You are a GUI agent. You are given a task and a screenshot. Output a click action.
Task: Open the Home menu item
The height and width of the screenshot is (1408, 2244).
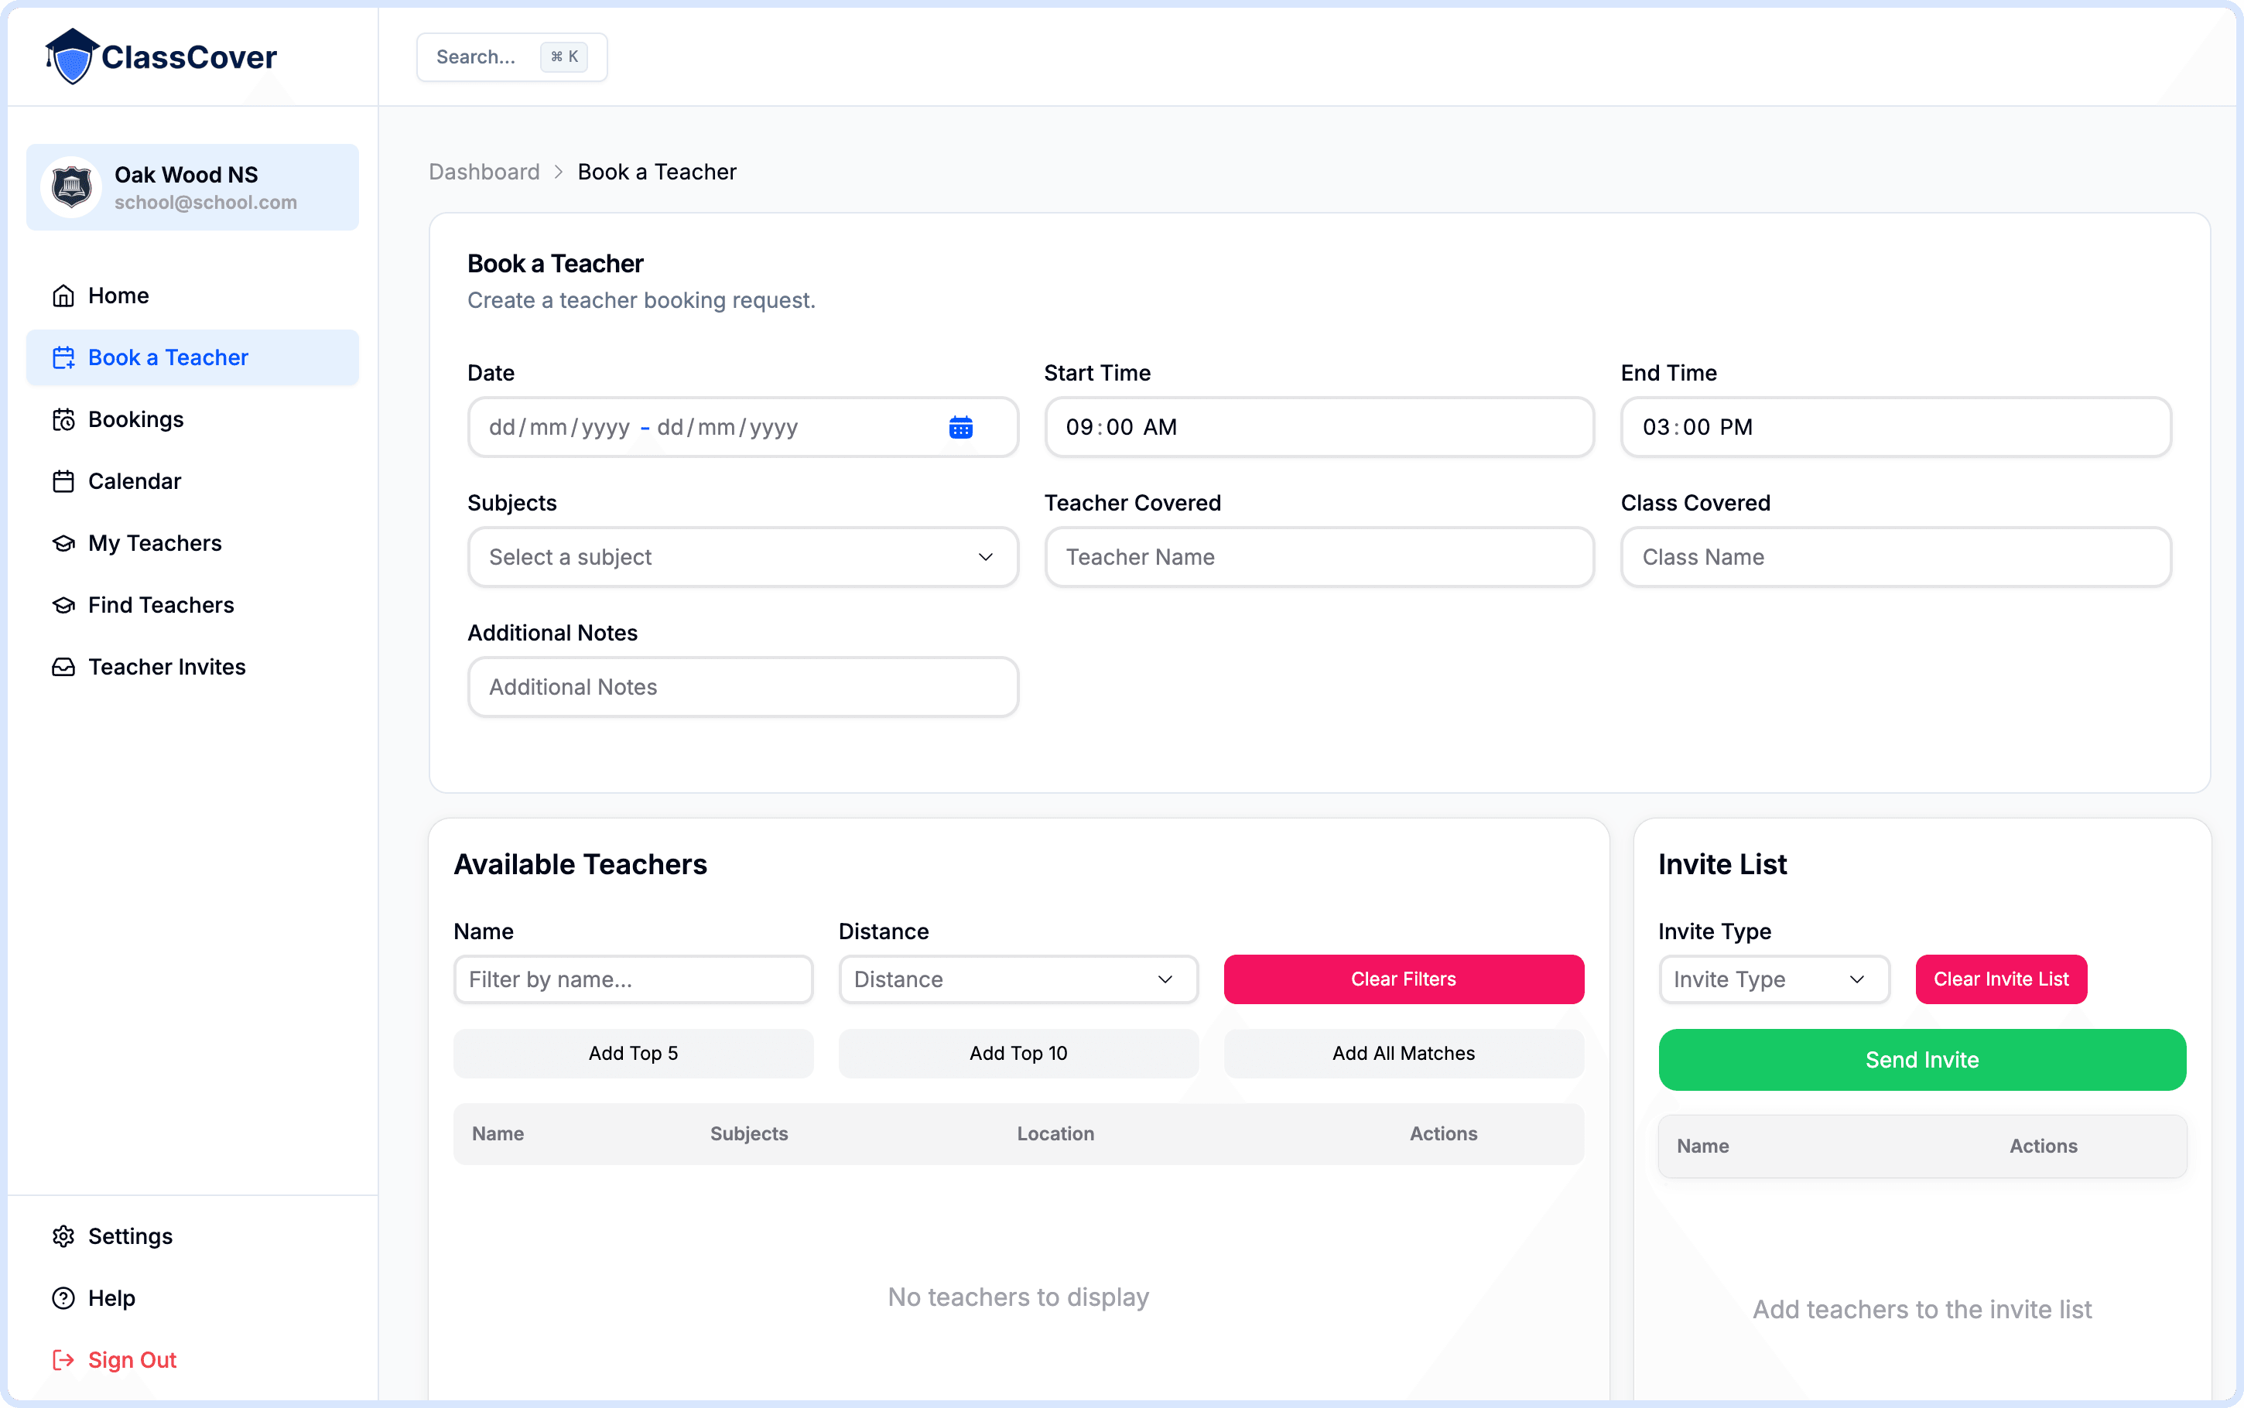(x=193, y=296)
